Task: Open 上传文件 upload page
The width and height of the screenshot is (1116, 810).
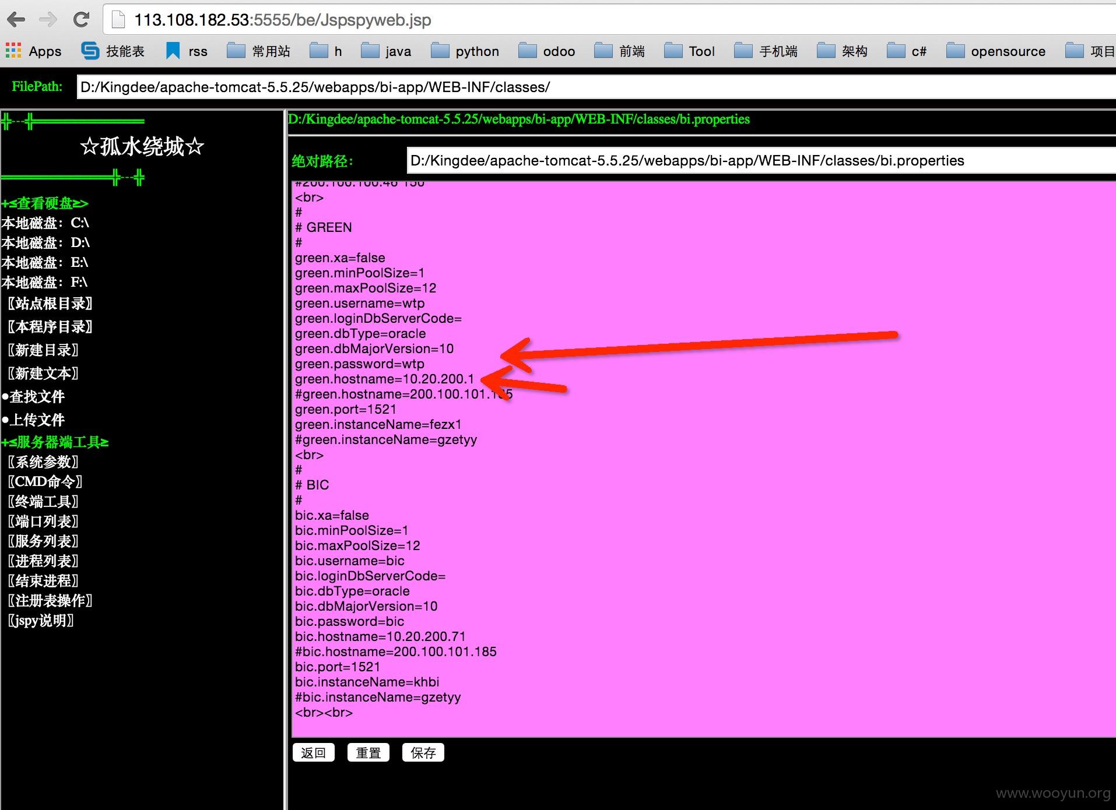Action: (33, 420)
